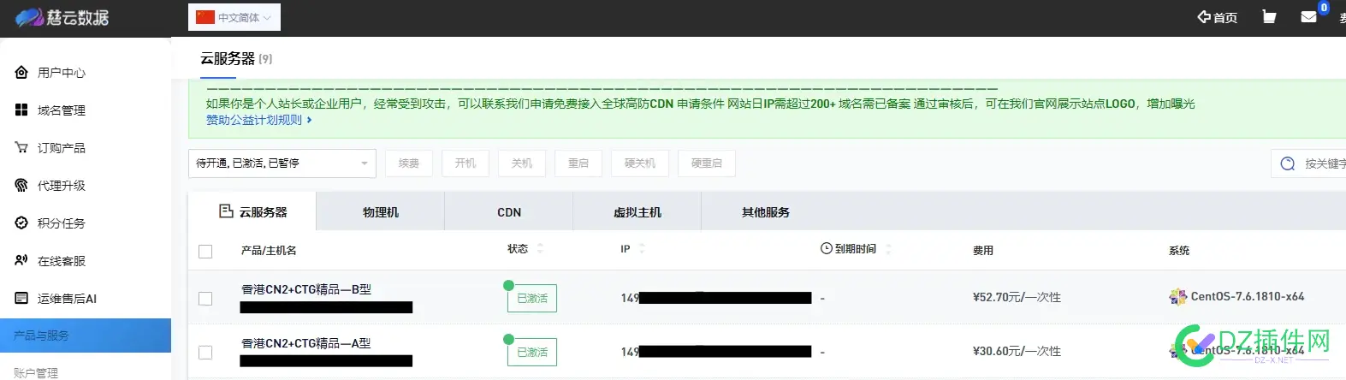This screenshot has width=1346, height=380.
Task: Open the messages envelope icon
Action: coord(1308,16)
